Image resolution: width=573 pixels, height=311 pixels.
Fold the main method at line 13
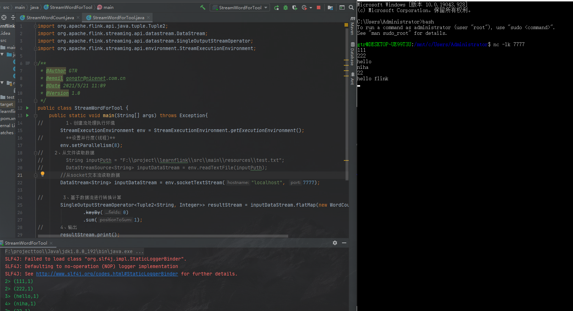click(35, 115)
